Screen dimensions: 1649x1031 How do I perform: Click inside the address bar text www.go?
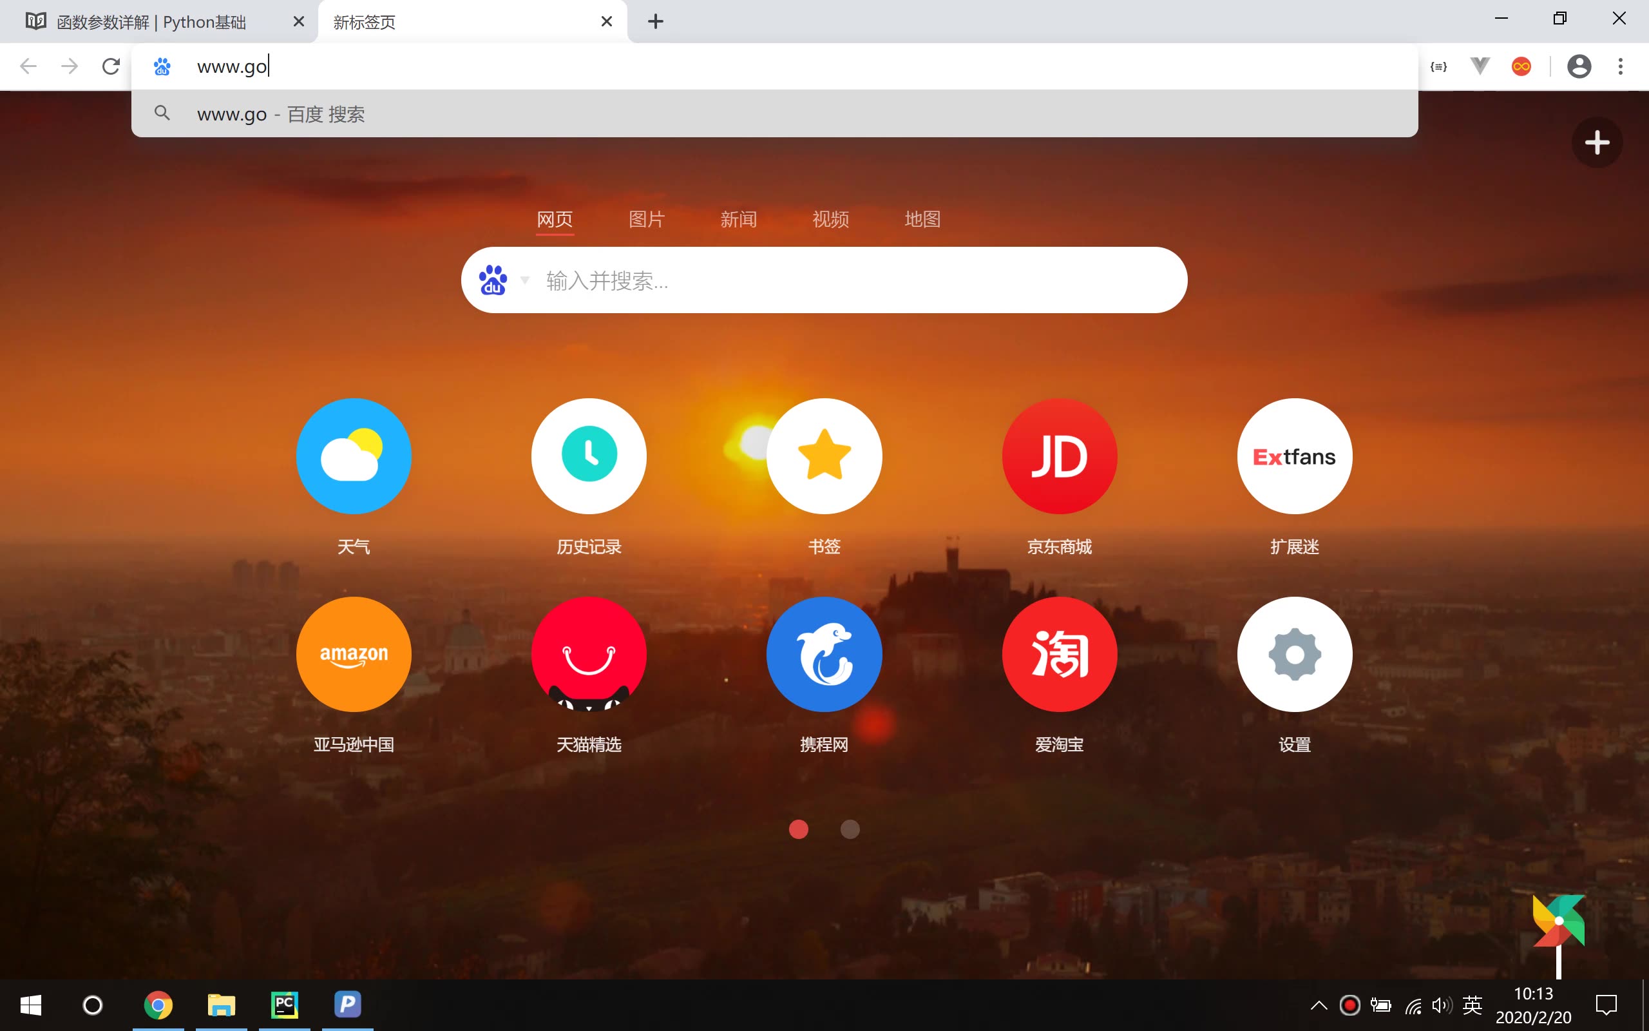point(233,66)
